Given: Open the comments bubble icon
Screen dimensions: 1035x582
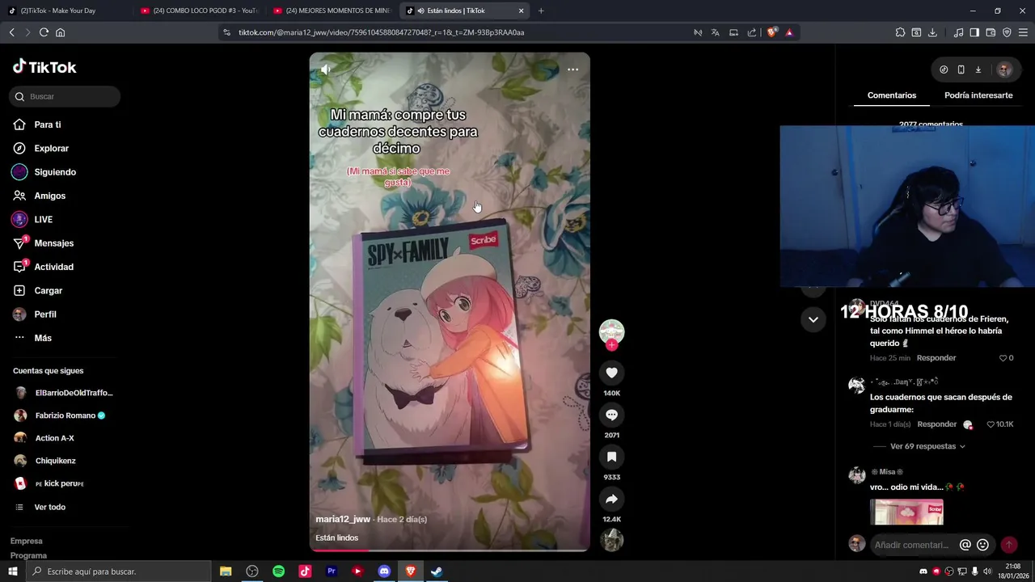Looking at the screenshot, I should [x=611, y=415].
